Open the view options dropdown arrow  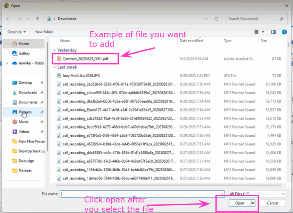[263, 32]
